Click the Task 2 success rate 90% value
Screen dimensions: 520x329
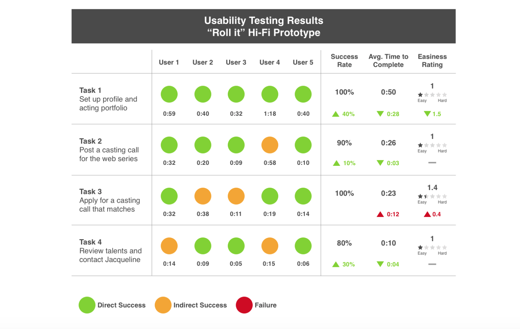[344, 143]
